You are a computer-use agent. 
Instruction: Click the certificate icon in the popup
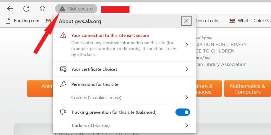click(x=63, y=69)
